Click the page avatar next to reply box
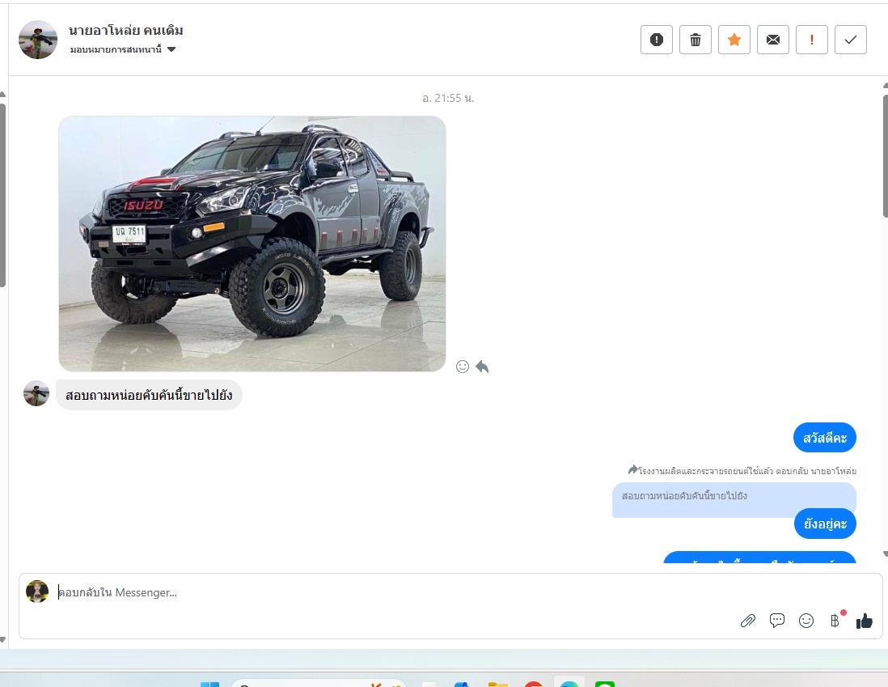 click(37, 592)
